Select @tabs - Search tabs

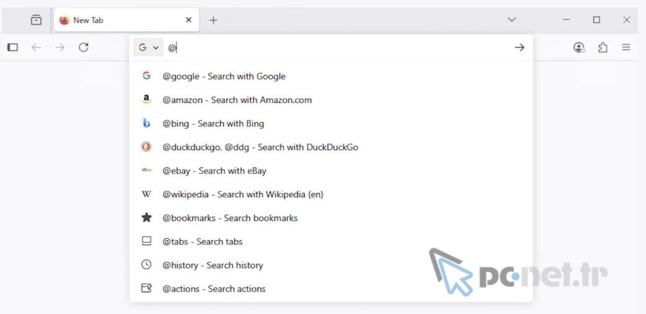331,241
